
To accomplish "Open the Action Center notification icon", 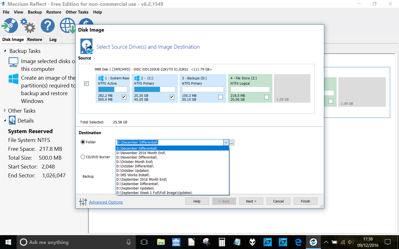I will [x=388, y=242].
